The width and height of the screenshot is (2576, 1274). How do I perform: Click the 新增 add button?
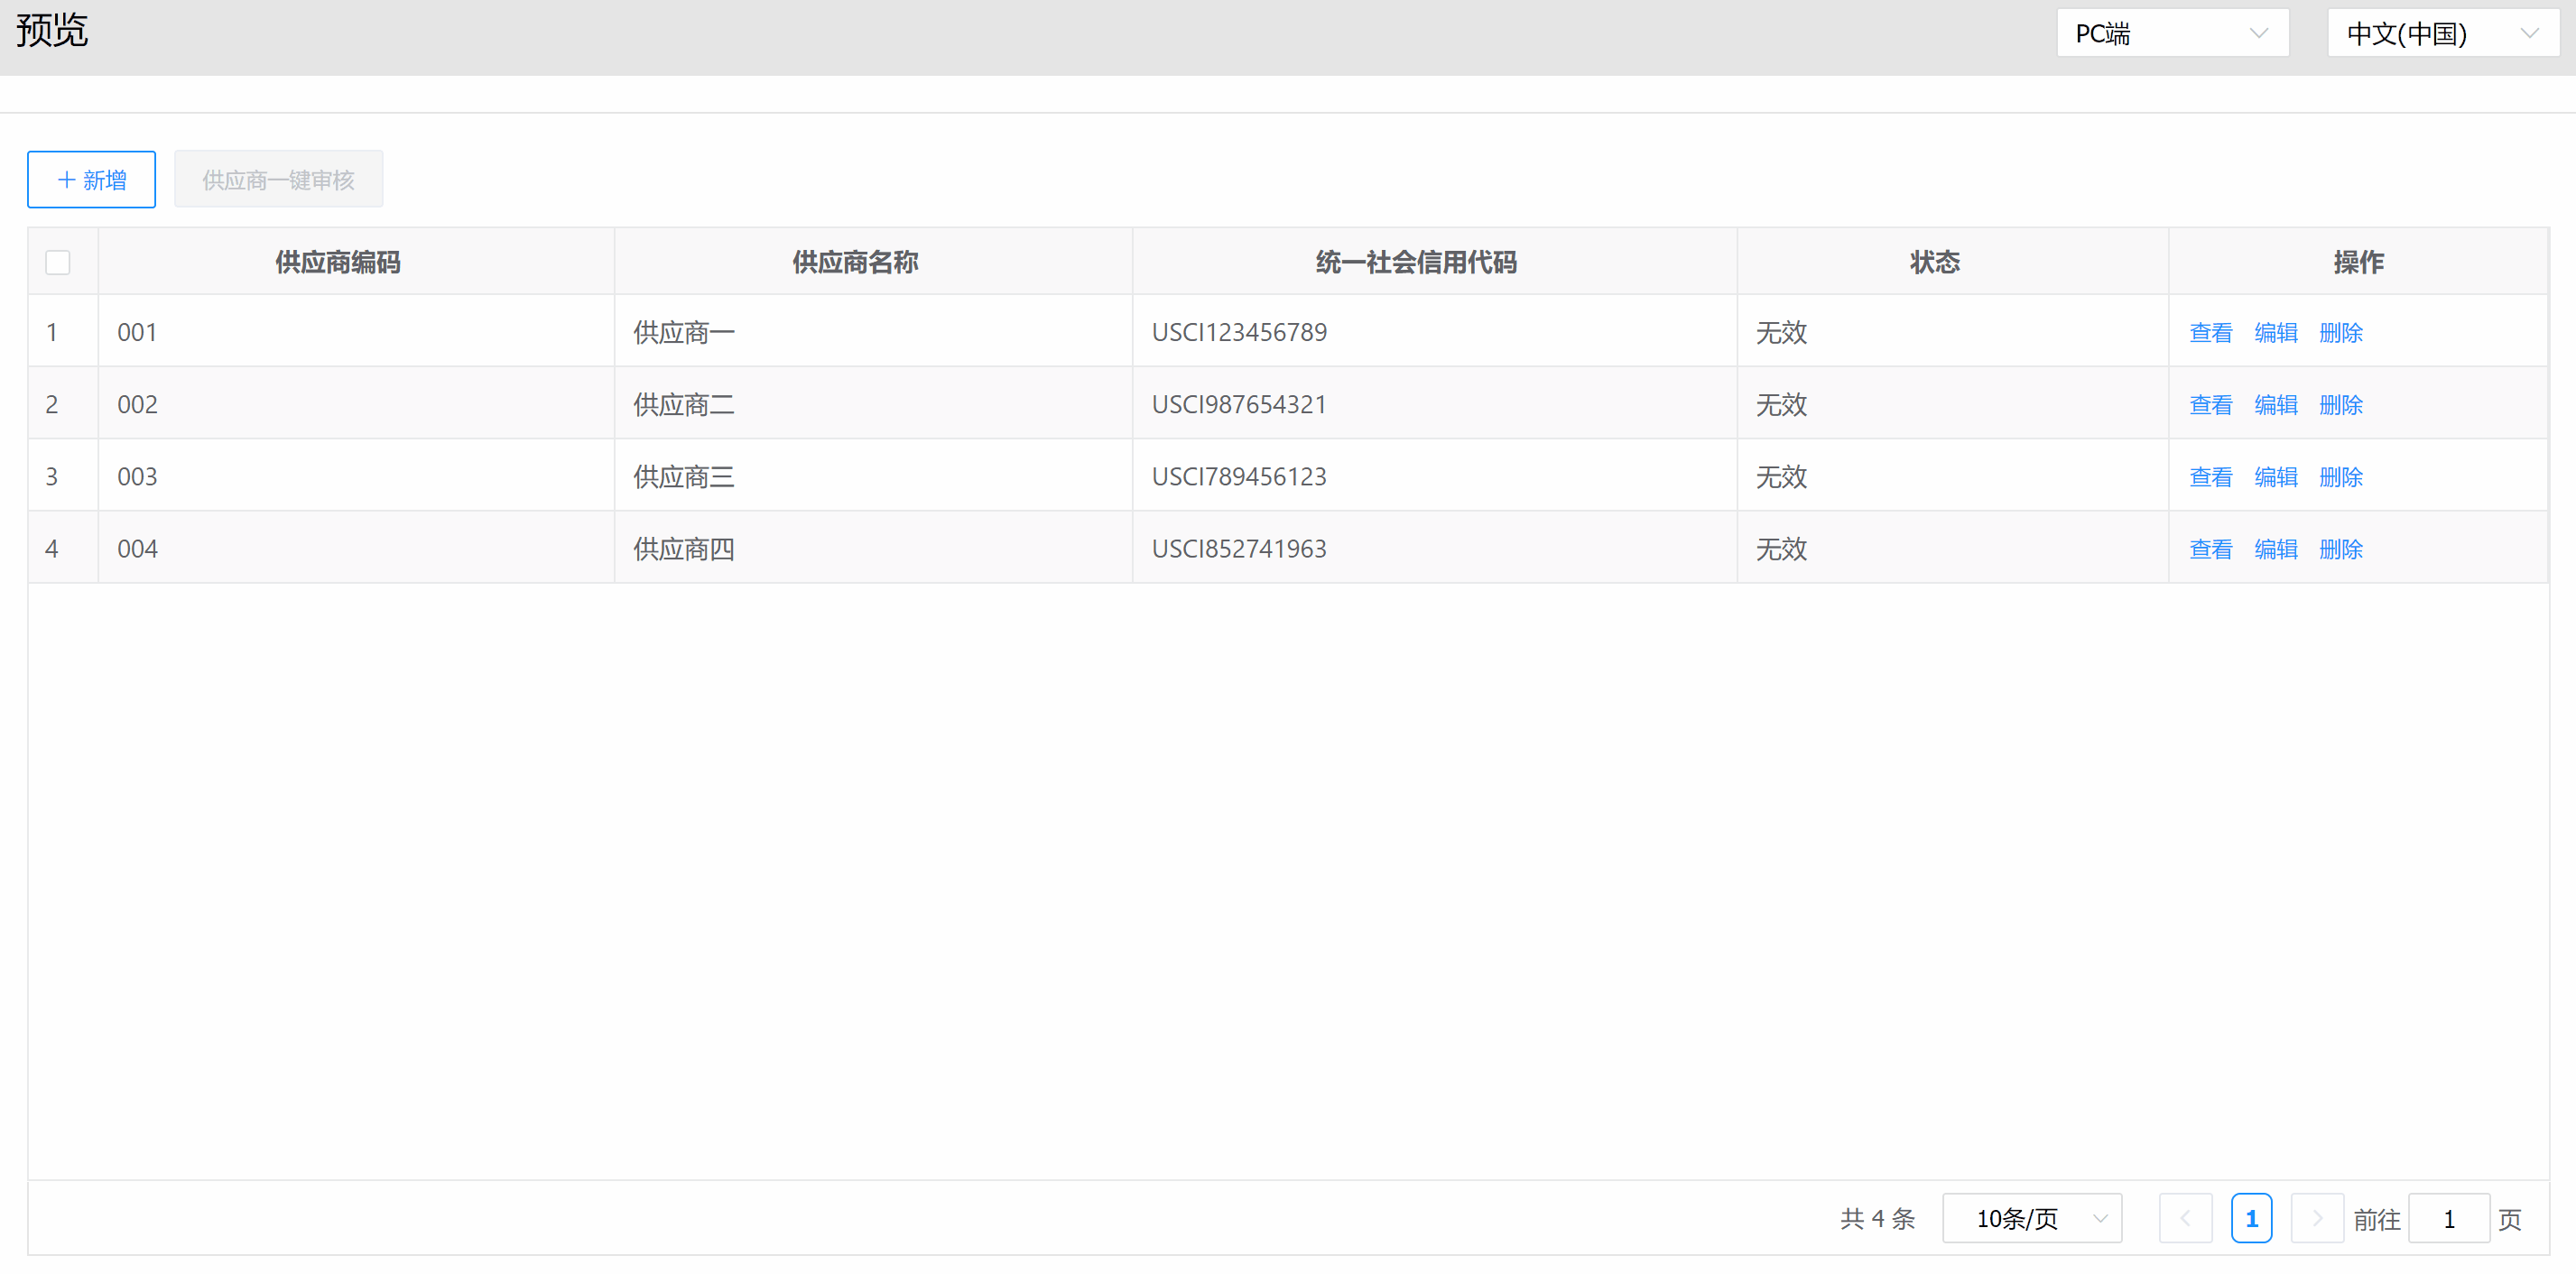coord(91,180)
